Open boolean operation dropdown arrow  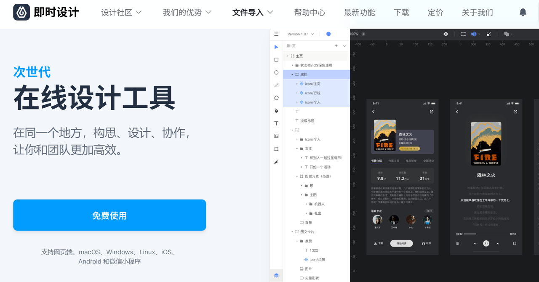[512, 34]
